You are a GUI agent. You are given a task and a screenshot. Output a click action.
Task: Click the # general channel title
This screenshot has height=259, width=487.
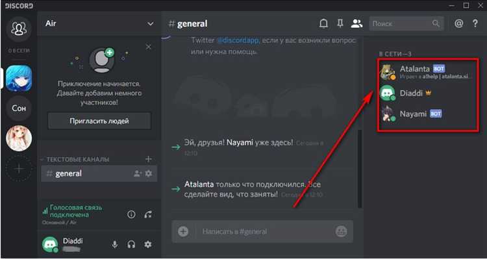tap(188, 24)
